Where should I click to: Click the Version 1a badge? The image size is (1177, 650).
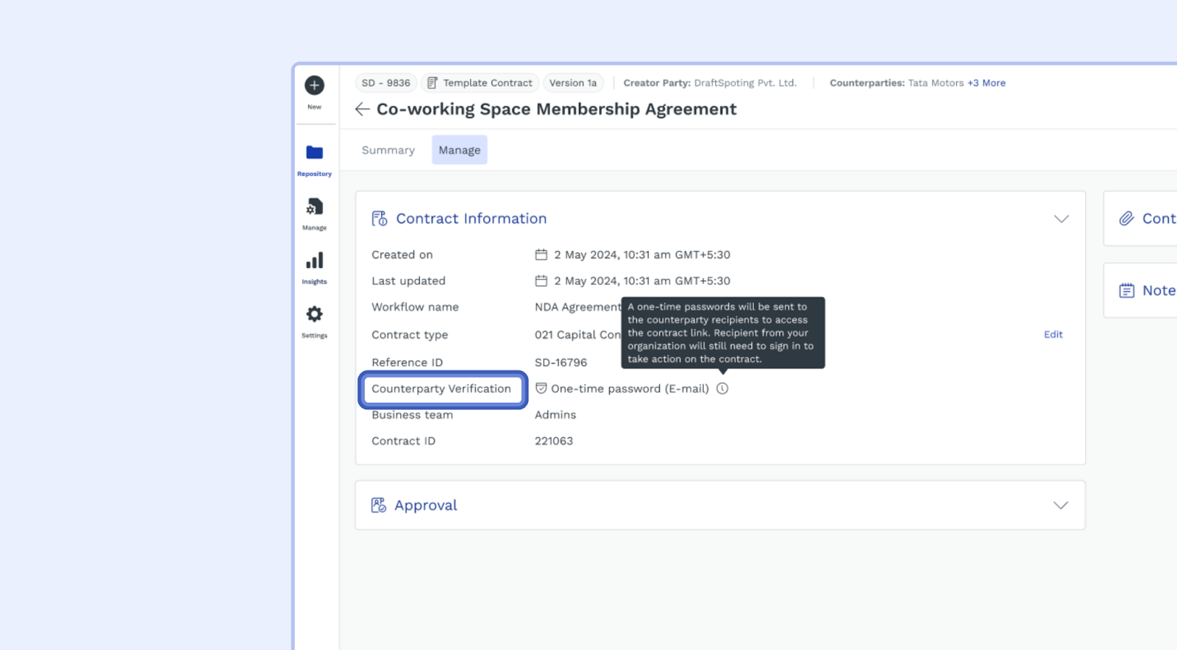(573, 83)
